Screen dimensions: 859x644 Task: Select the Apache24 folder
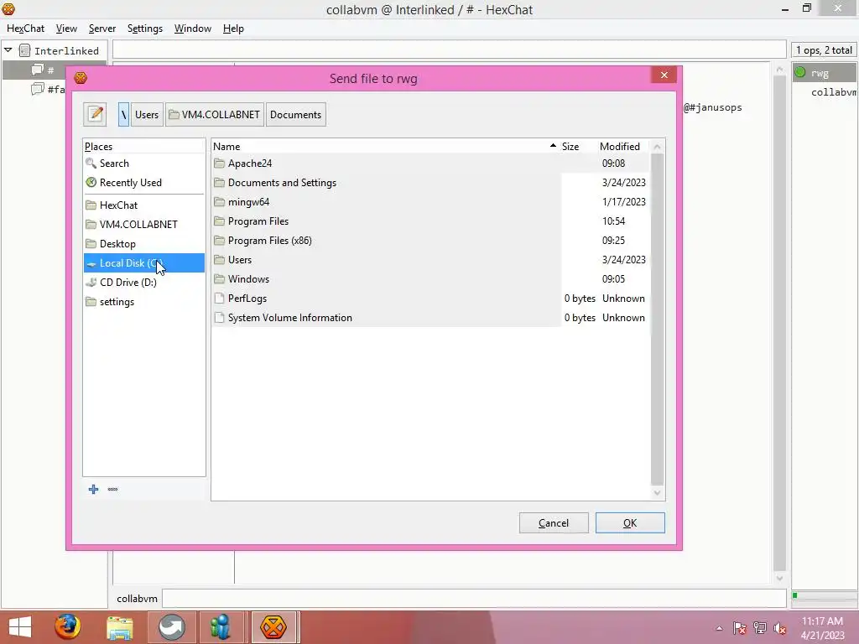pyautogui.click(x=430, y=164)
